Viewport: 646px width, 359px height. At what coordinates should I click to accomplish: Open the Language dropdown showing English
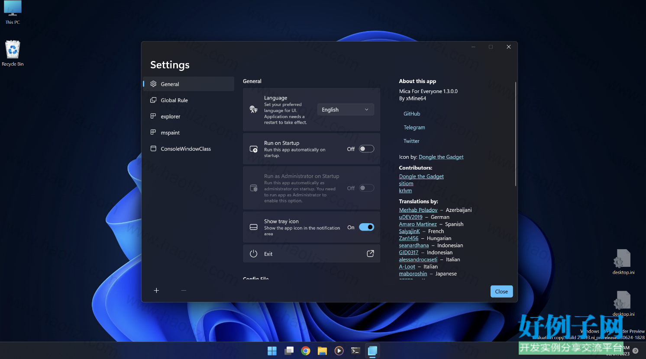point(346,110)
